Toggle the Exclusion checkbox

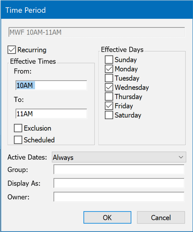(x=18, y=128)
